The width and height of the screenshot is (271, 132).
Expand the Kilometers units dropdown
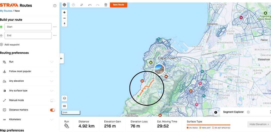(52, 119)
